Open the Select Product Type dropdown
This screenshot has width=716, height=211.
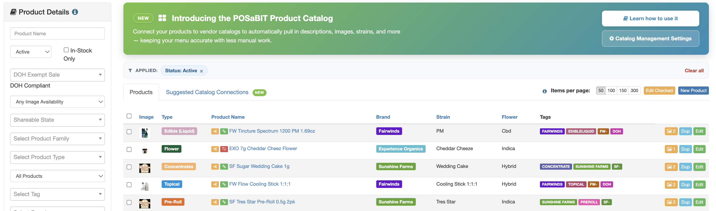tap(58, 157)
